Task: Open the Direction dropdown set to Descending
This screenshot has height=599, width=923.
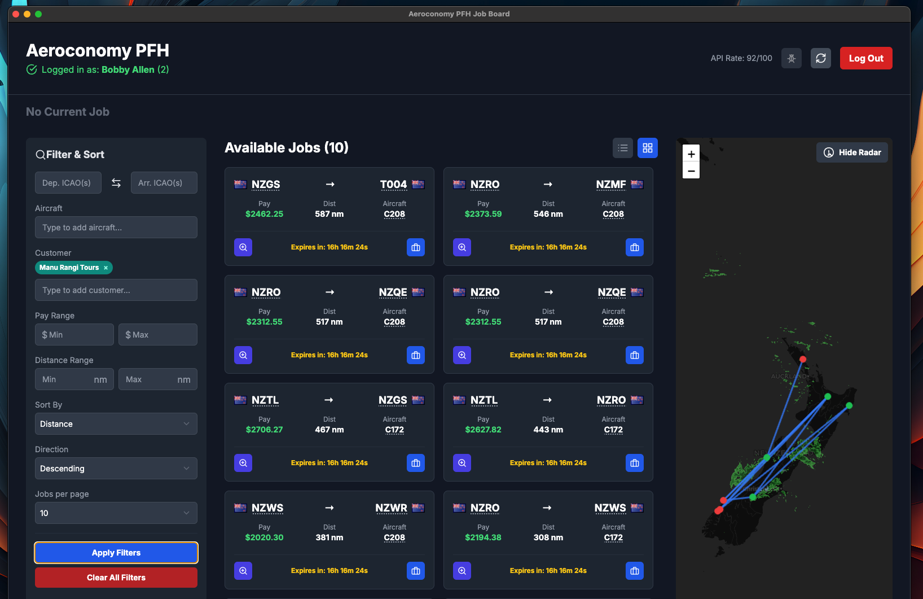Action: tap(116, 468)
